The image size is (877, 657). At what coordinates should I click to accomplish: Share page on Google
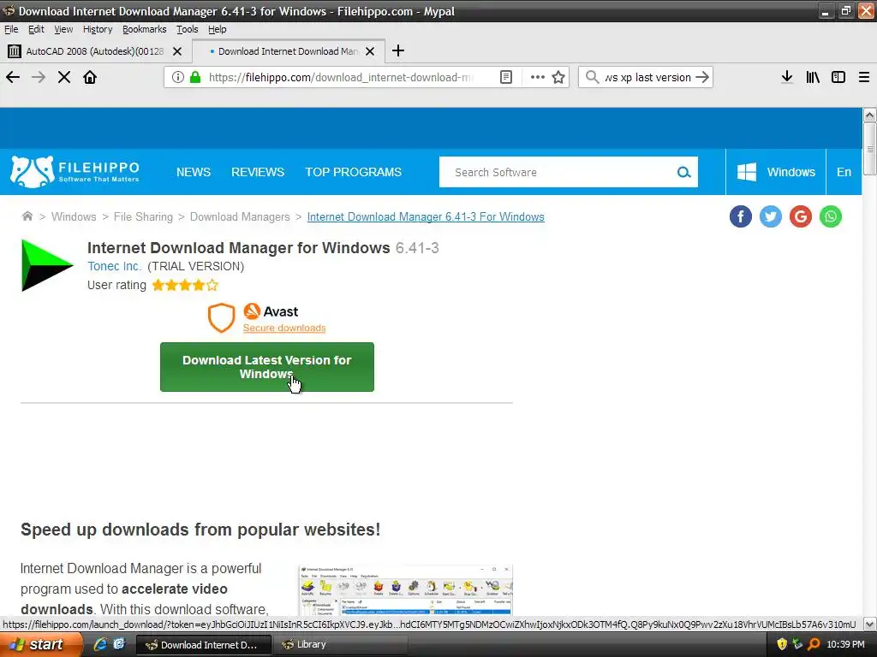(x=801, y=216)
